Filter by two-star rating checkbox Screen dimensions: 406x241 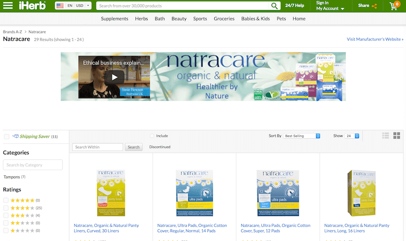(x=6, y=223)
